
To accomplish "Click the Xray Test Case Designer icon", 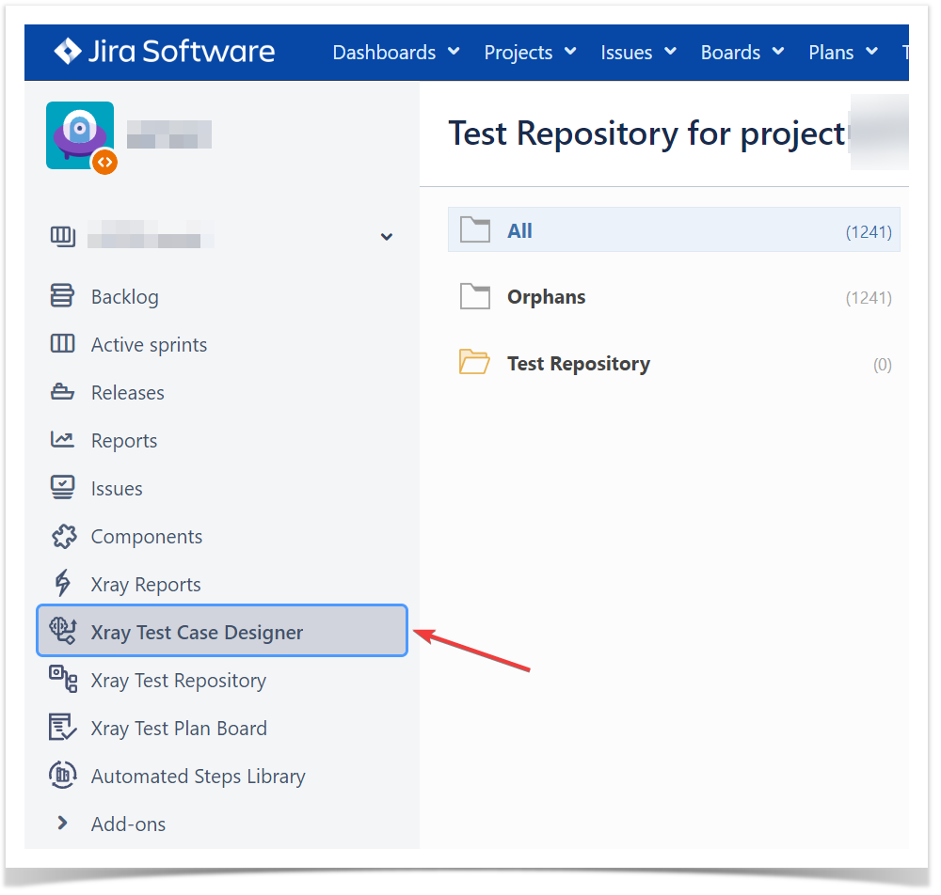I will (63, 631).
